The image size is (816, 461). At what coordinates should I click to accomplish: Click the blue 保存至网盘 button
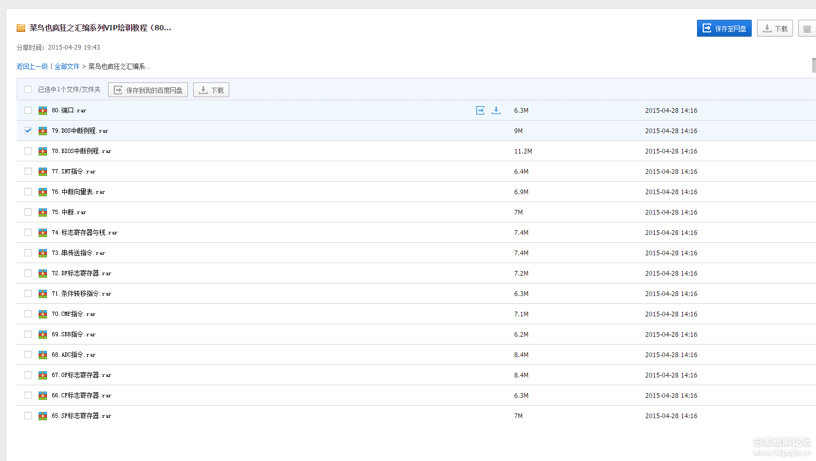[x=724, y=28]
